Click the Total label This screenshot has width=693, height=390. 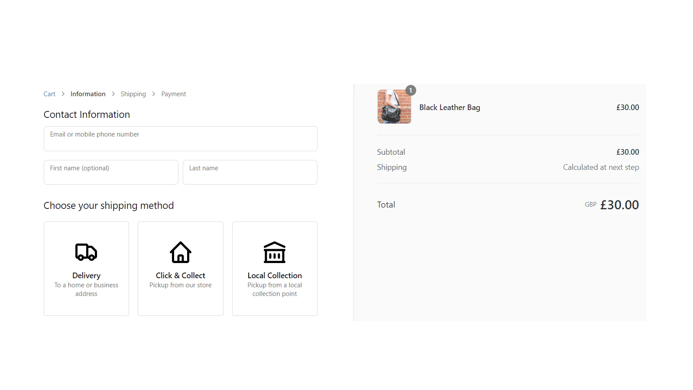[386, 205]
